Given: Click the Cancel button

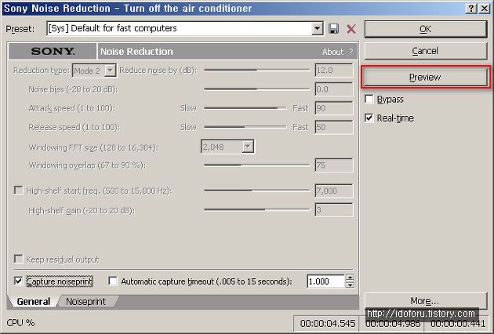Looking at the screenshot, I should pyautogui.click(x=426, y=51).
